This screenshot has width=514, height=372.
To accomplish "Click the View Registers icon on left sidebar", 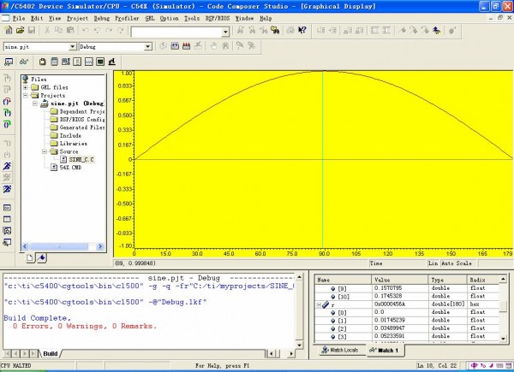I will 7,217.
